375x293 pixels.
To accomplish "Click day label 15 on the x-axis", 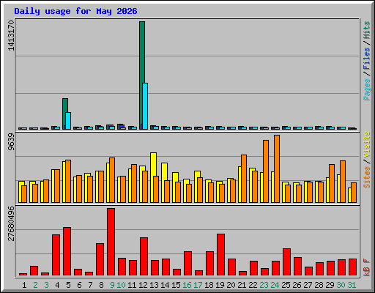I will (x=176, y=285).
